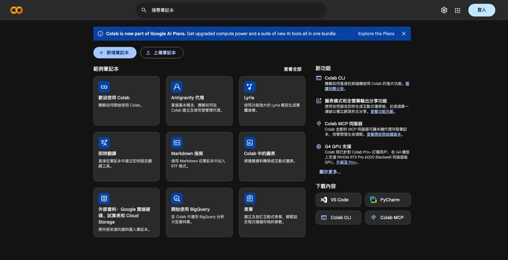Click in the 搜尋筆記本 search field
The image size is (508, 260).
coord(231,10)
